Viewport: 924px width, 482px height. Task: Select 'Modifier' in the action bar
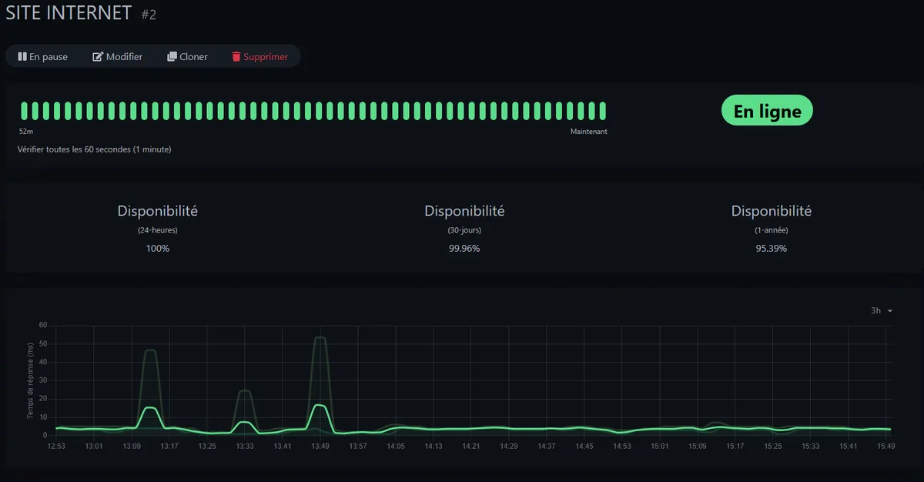point(117,56)
